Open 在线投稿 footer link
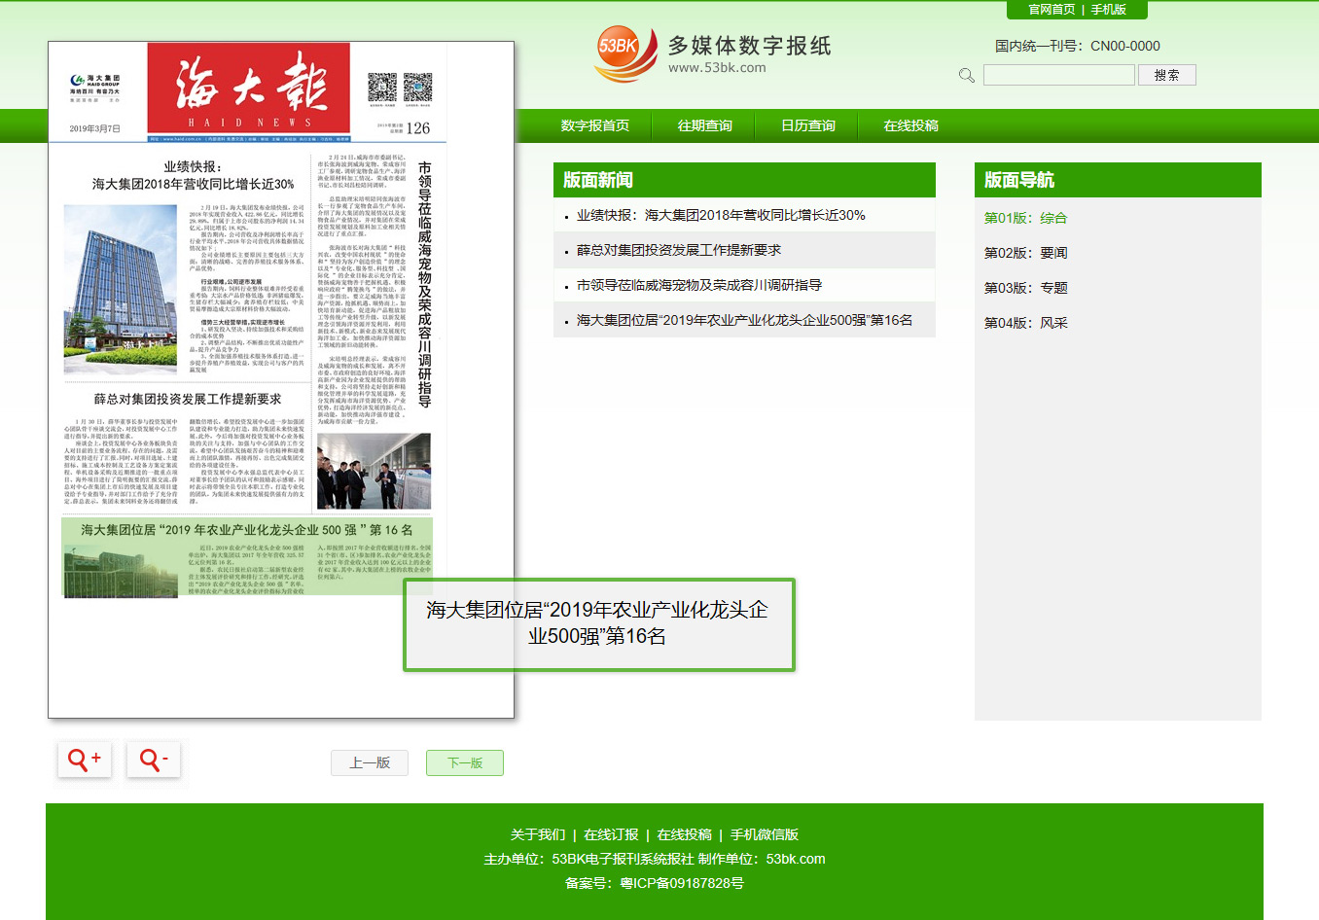 coord(685,834)
